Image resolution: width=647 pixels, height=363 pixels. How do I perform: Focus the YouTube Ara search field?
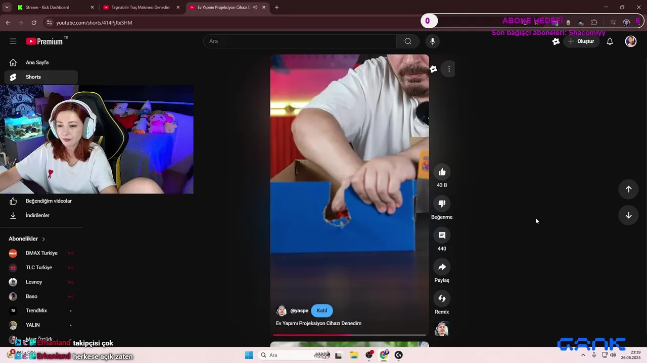click(300, 41)
